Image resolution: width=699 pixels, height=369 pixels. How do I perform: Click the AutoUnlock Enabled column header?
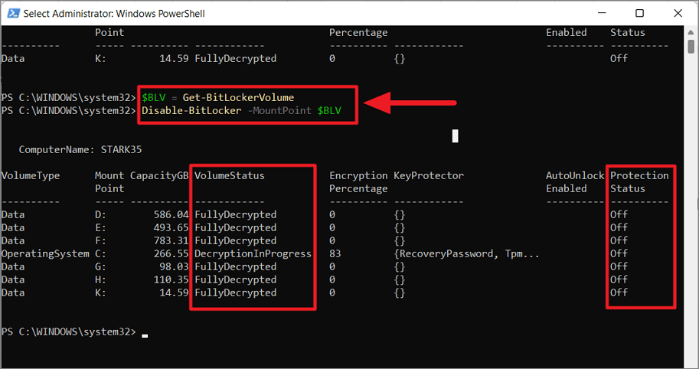[575, 182]
